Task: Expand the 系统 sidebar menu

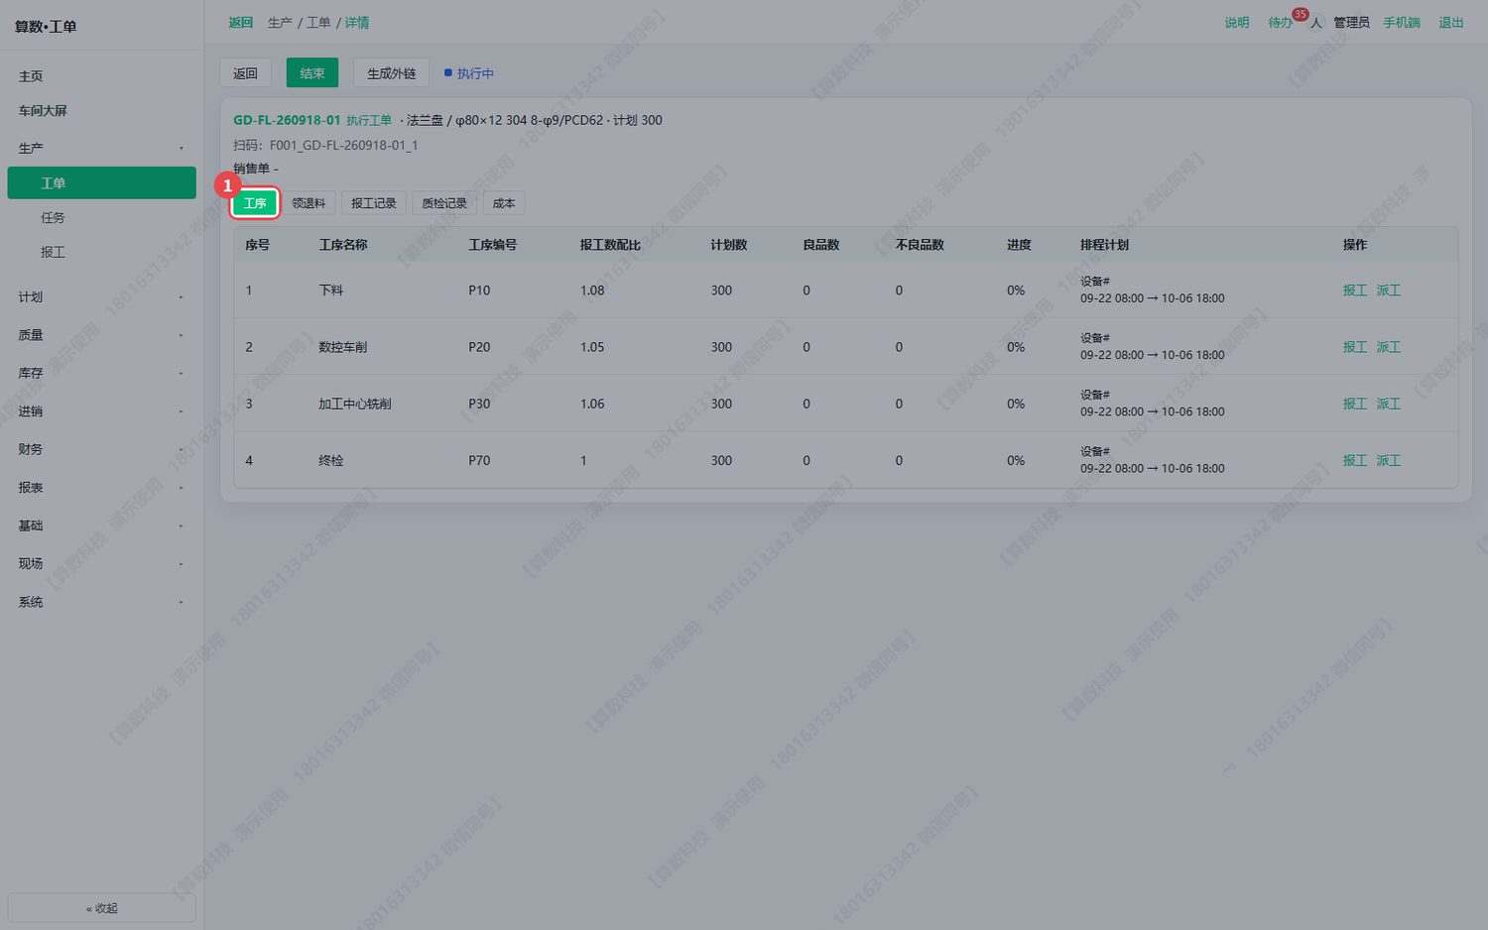Action: point(101,602)
